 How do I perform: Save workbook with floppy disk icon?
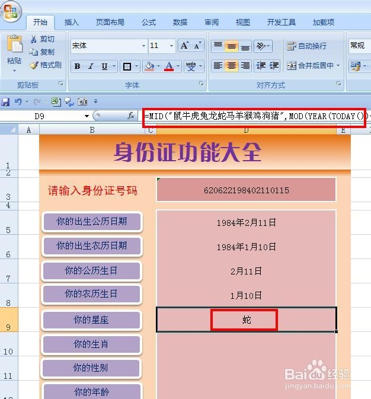click(x=5, y=102)
